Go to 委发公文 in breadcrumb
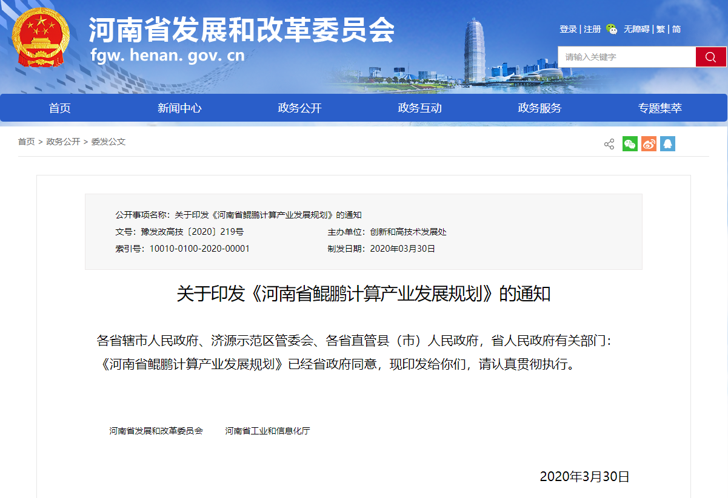Viewport: 728px width, 498px height. pos(109,142)
